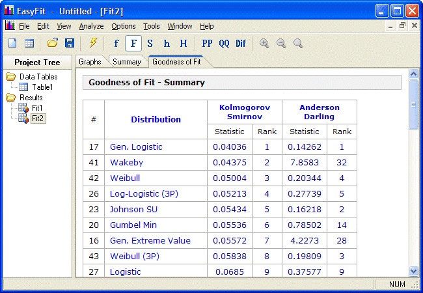Collapse the Data Tables folder in tree
The width and height of the screenshot is (423, 293).
(11, 77)
